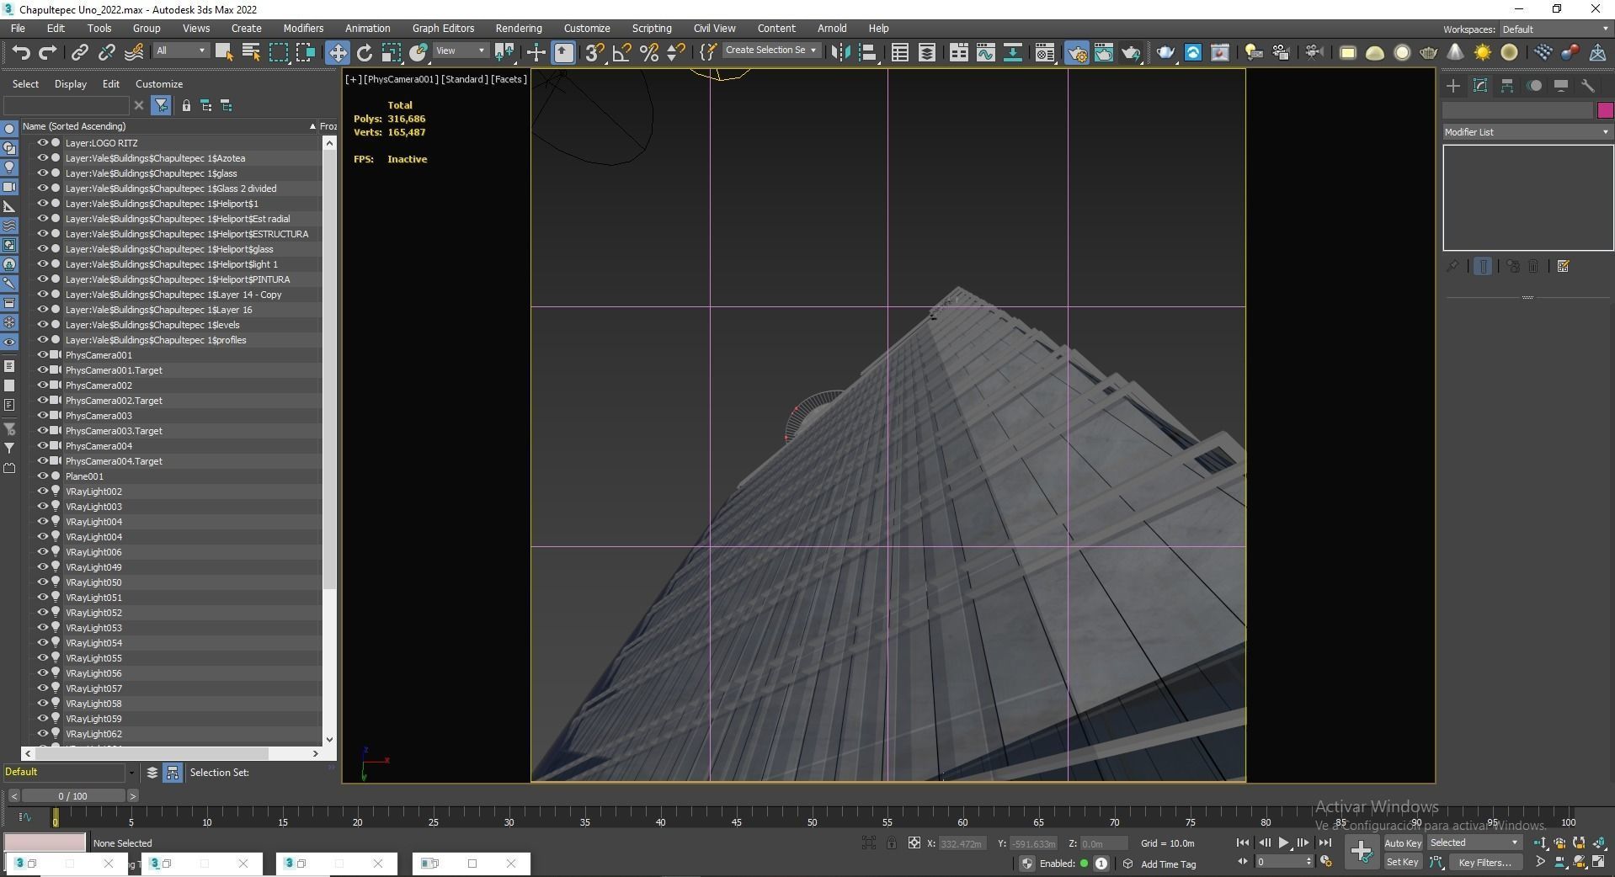
Task: Open the viewport Standard shading label menu
Action: click(464, 79)
